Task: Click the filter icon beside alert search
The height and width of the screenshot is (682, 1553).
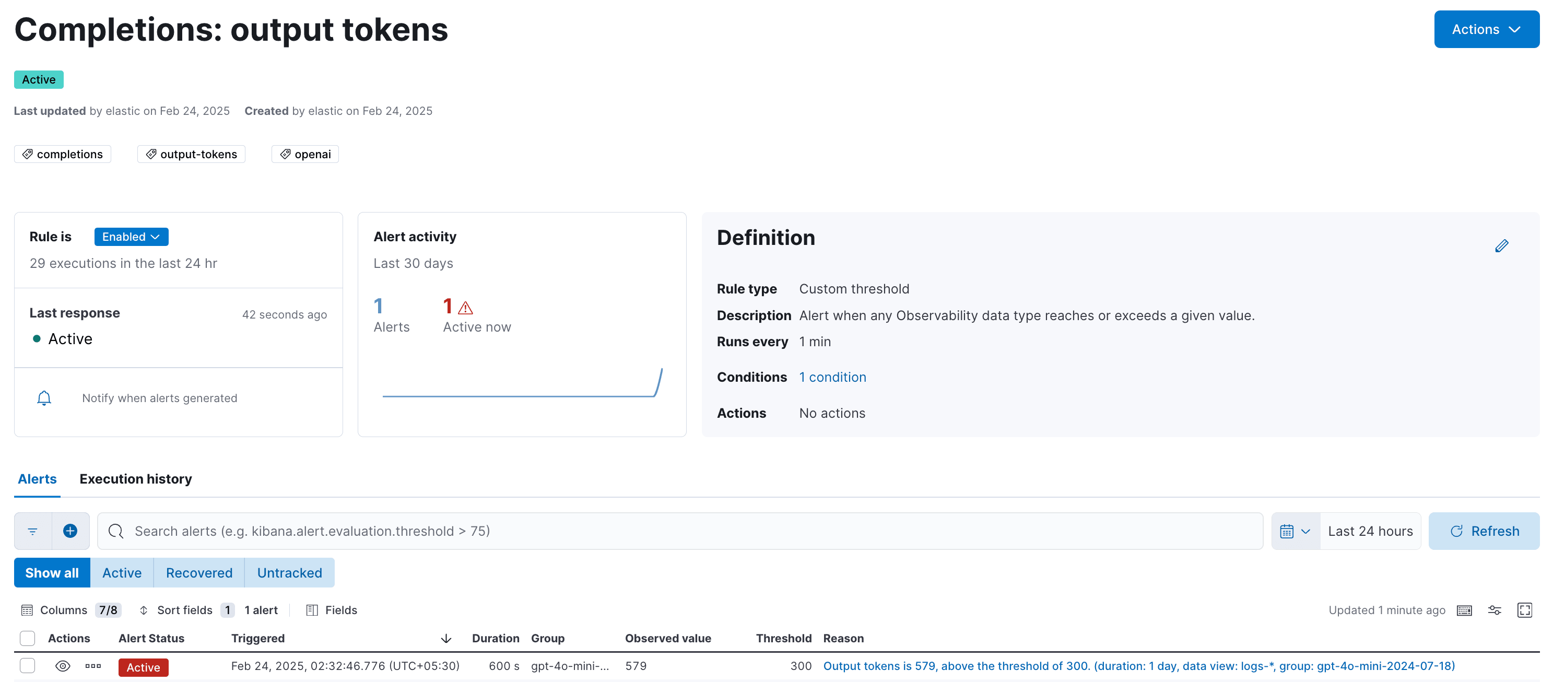Action: pos(32,531)
